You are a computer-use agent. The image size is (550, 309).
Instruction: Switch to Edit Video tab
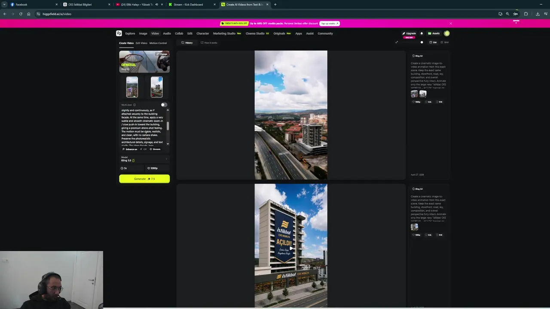141,43
